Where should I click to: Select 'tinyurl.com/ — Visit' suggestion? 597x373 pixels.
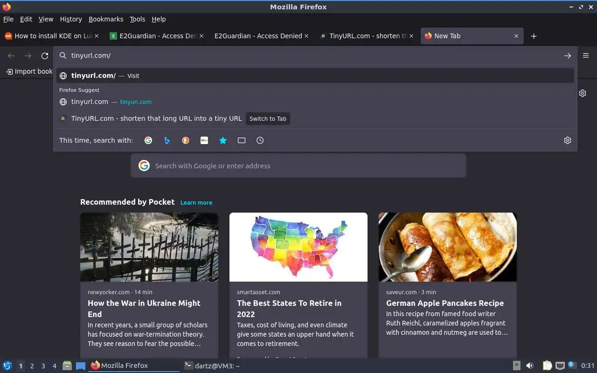(x=315, y=76)
